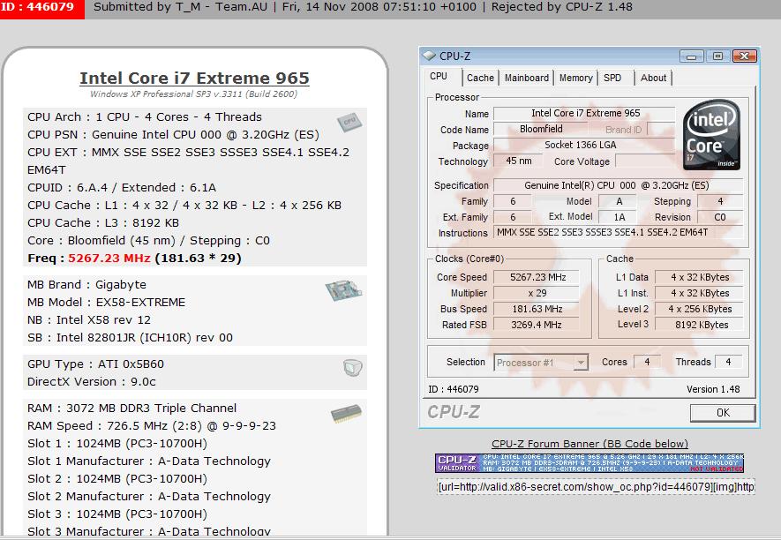Click the CPU-Z Validator banner image
The height and width of the screenshot is (540, 781).
[x=590, y=462]
